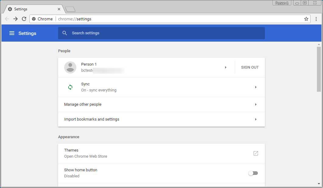Click the Appearance section heading

(x=69, y=137)
